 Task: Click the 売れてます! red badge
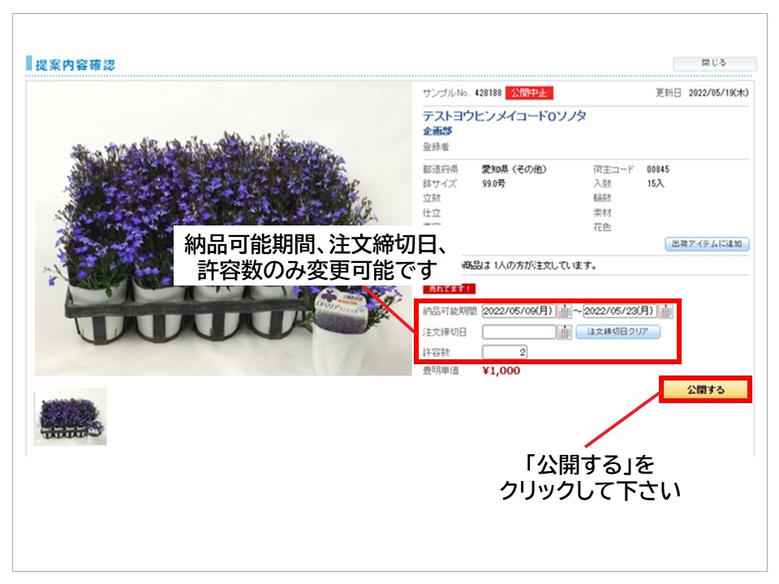(449, 288)
